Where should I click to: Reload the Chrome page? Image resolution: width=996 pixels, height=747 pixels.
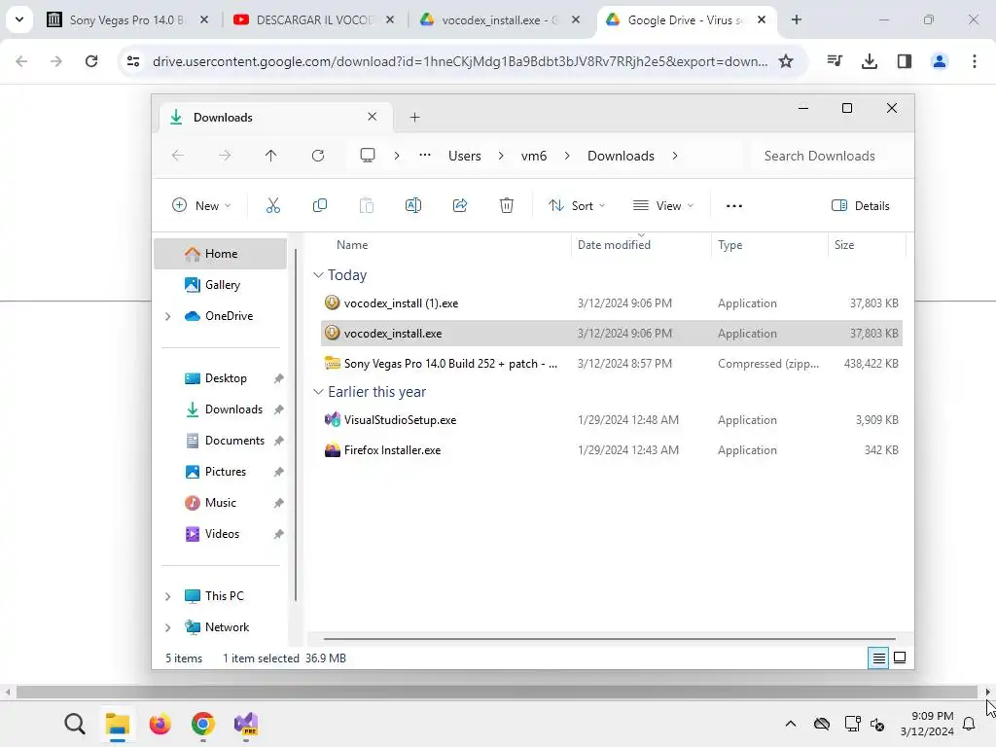pyautogui.click(x=91, y=61)
